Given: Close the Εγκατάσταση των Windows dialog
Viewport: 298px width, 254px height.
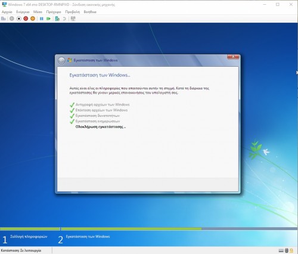Looking at the screenshot, I should point(233,57).
